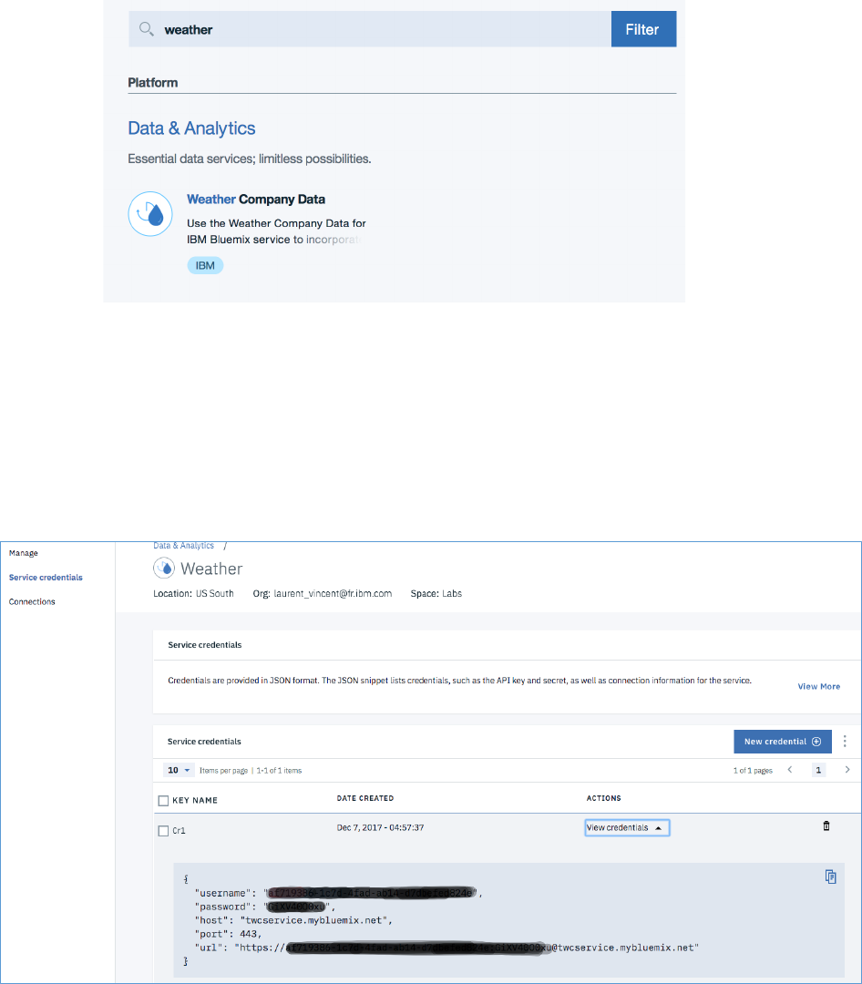The height and width of the screenshot is (984, 862).
Task: Click the Data & Analytics breadcrumb link
Action: (183, 546)
